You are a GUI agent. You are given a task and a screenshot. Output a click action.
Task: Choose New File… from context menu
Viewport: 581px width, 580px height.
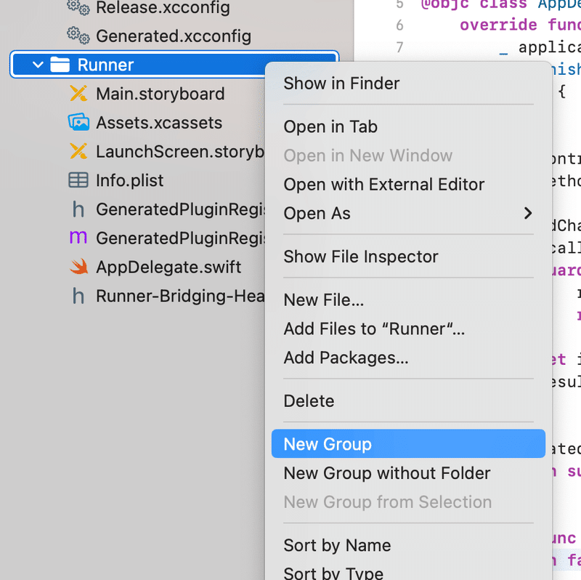(408, 300)
